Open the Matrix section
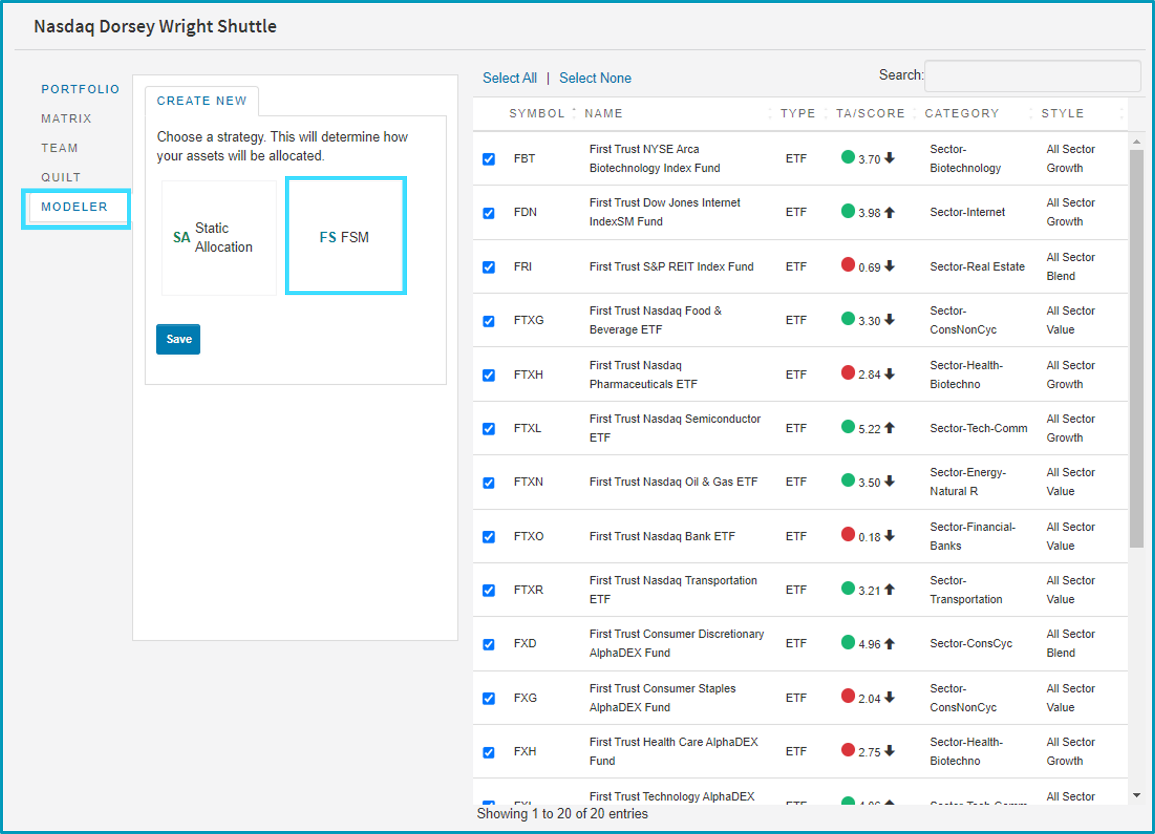This screenshot has width=1155, height=834. pyautogui.click(x=66, y=119)
